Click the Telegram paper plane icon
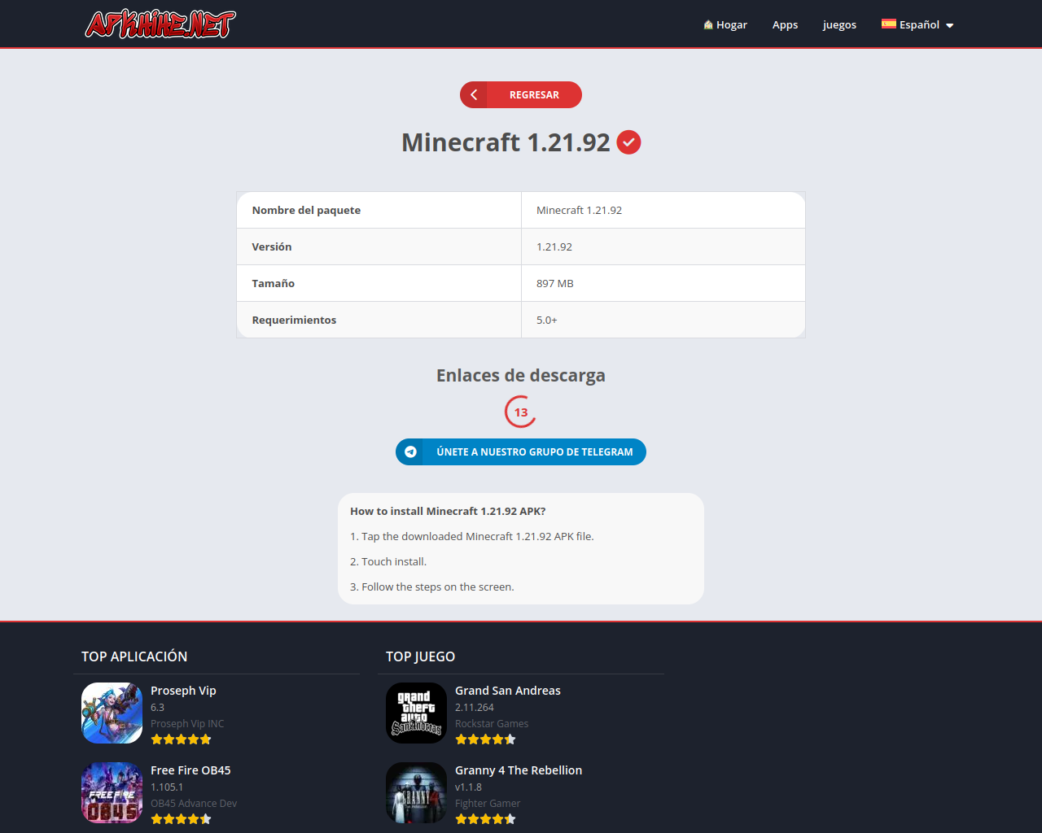 coord(410,452)
